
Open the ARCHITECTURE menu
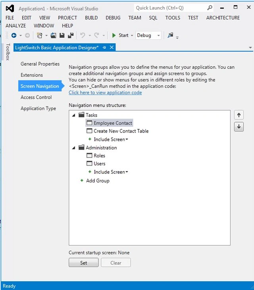click(x=223, y=18)
